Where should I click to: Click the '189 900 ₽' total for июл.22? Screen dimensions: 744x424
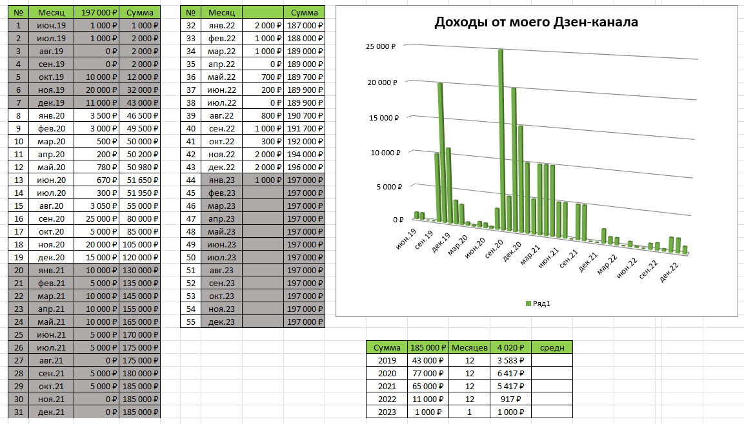[x=305, y=103]
